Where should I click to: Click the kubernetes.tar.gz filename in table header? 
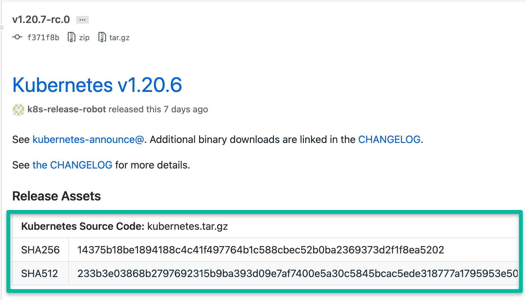(x=187, y=226)
